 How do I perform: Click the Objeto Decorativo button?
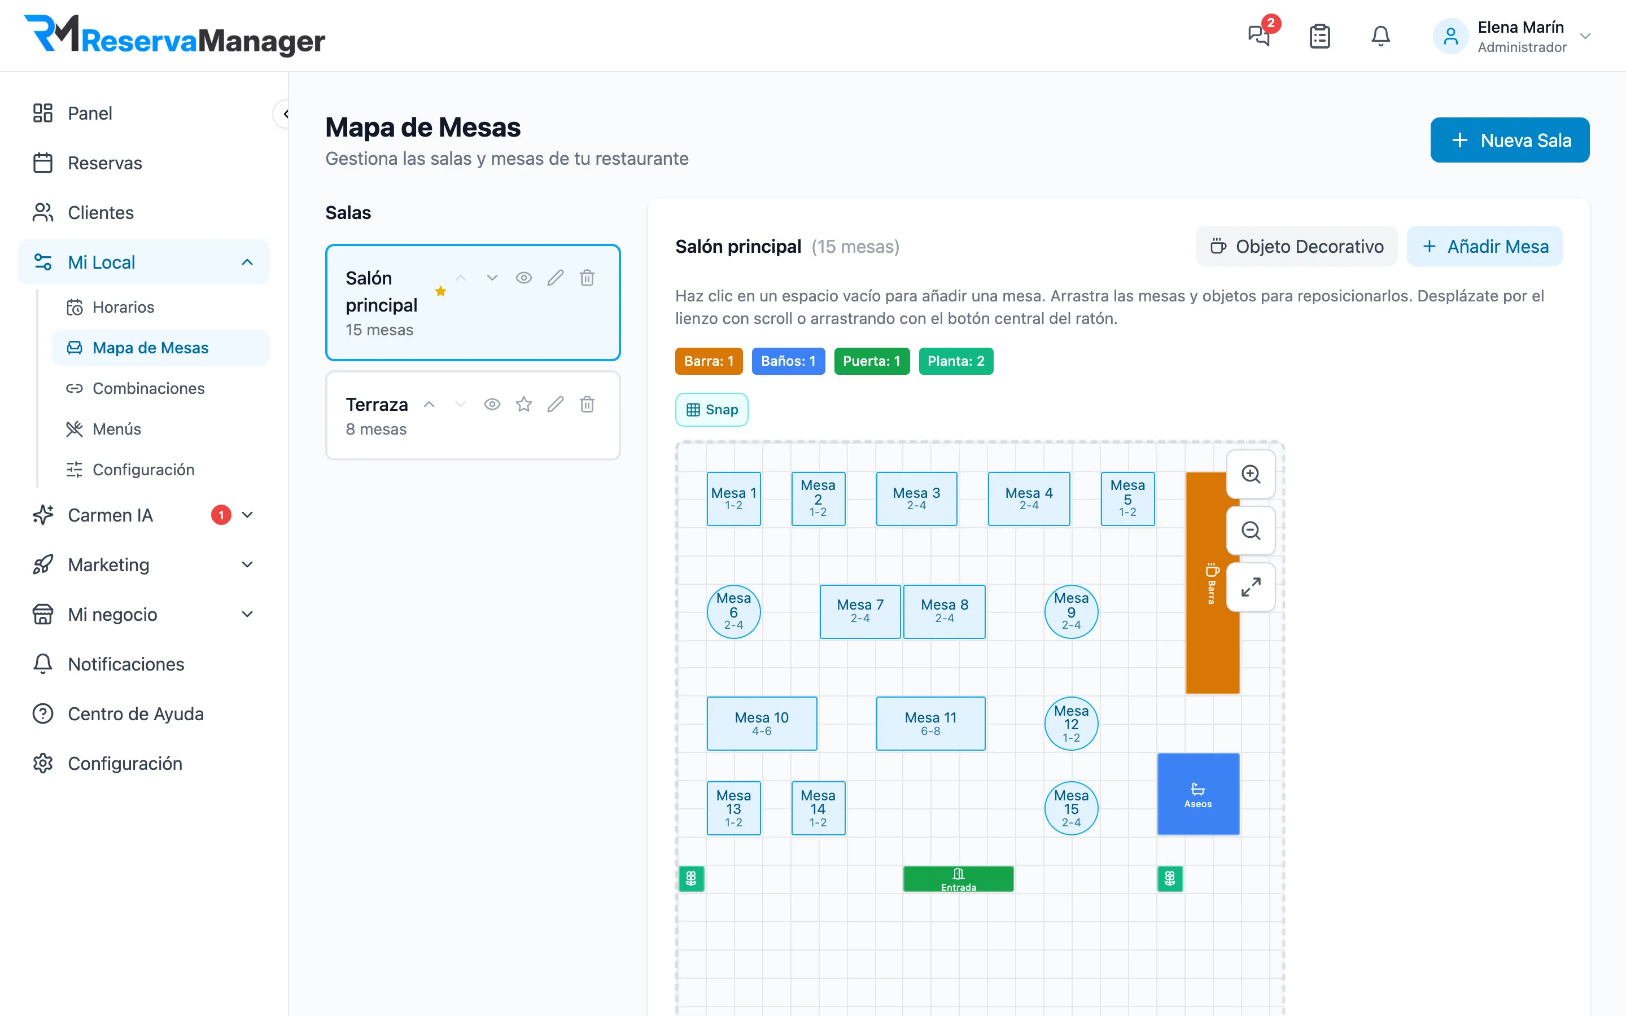(1296, 247)
